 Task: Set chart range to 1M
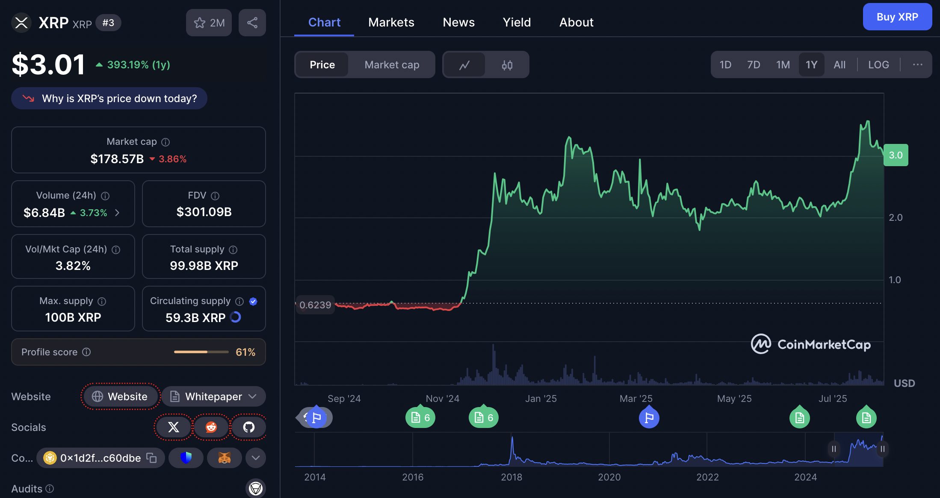(783, 64)
